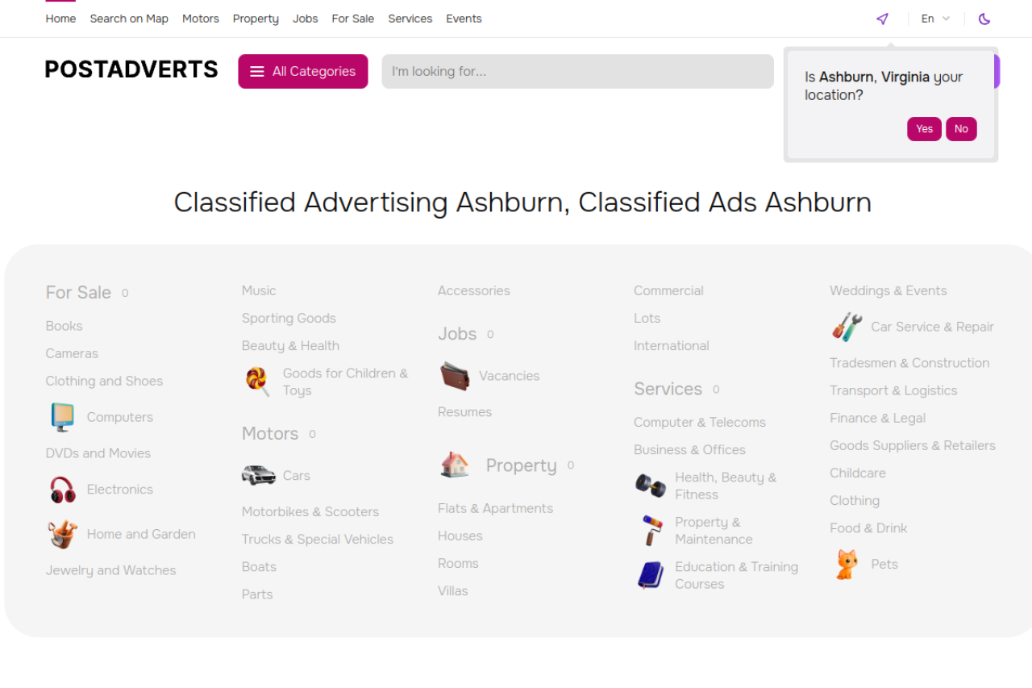Click the orange cat icon beside Pets
The width and height of the screenshot is (1032, 688).
click(x=846, y=565)
